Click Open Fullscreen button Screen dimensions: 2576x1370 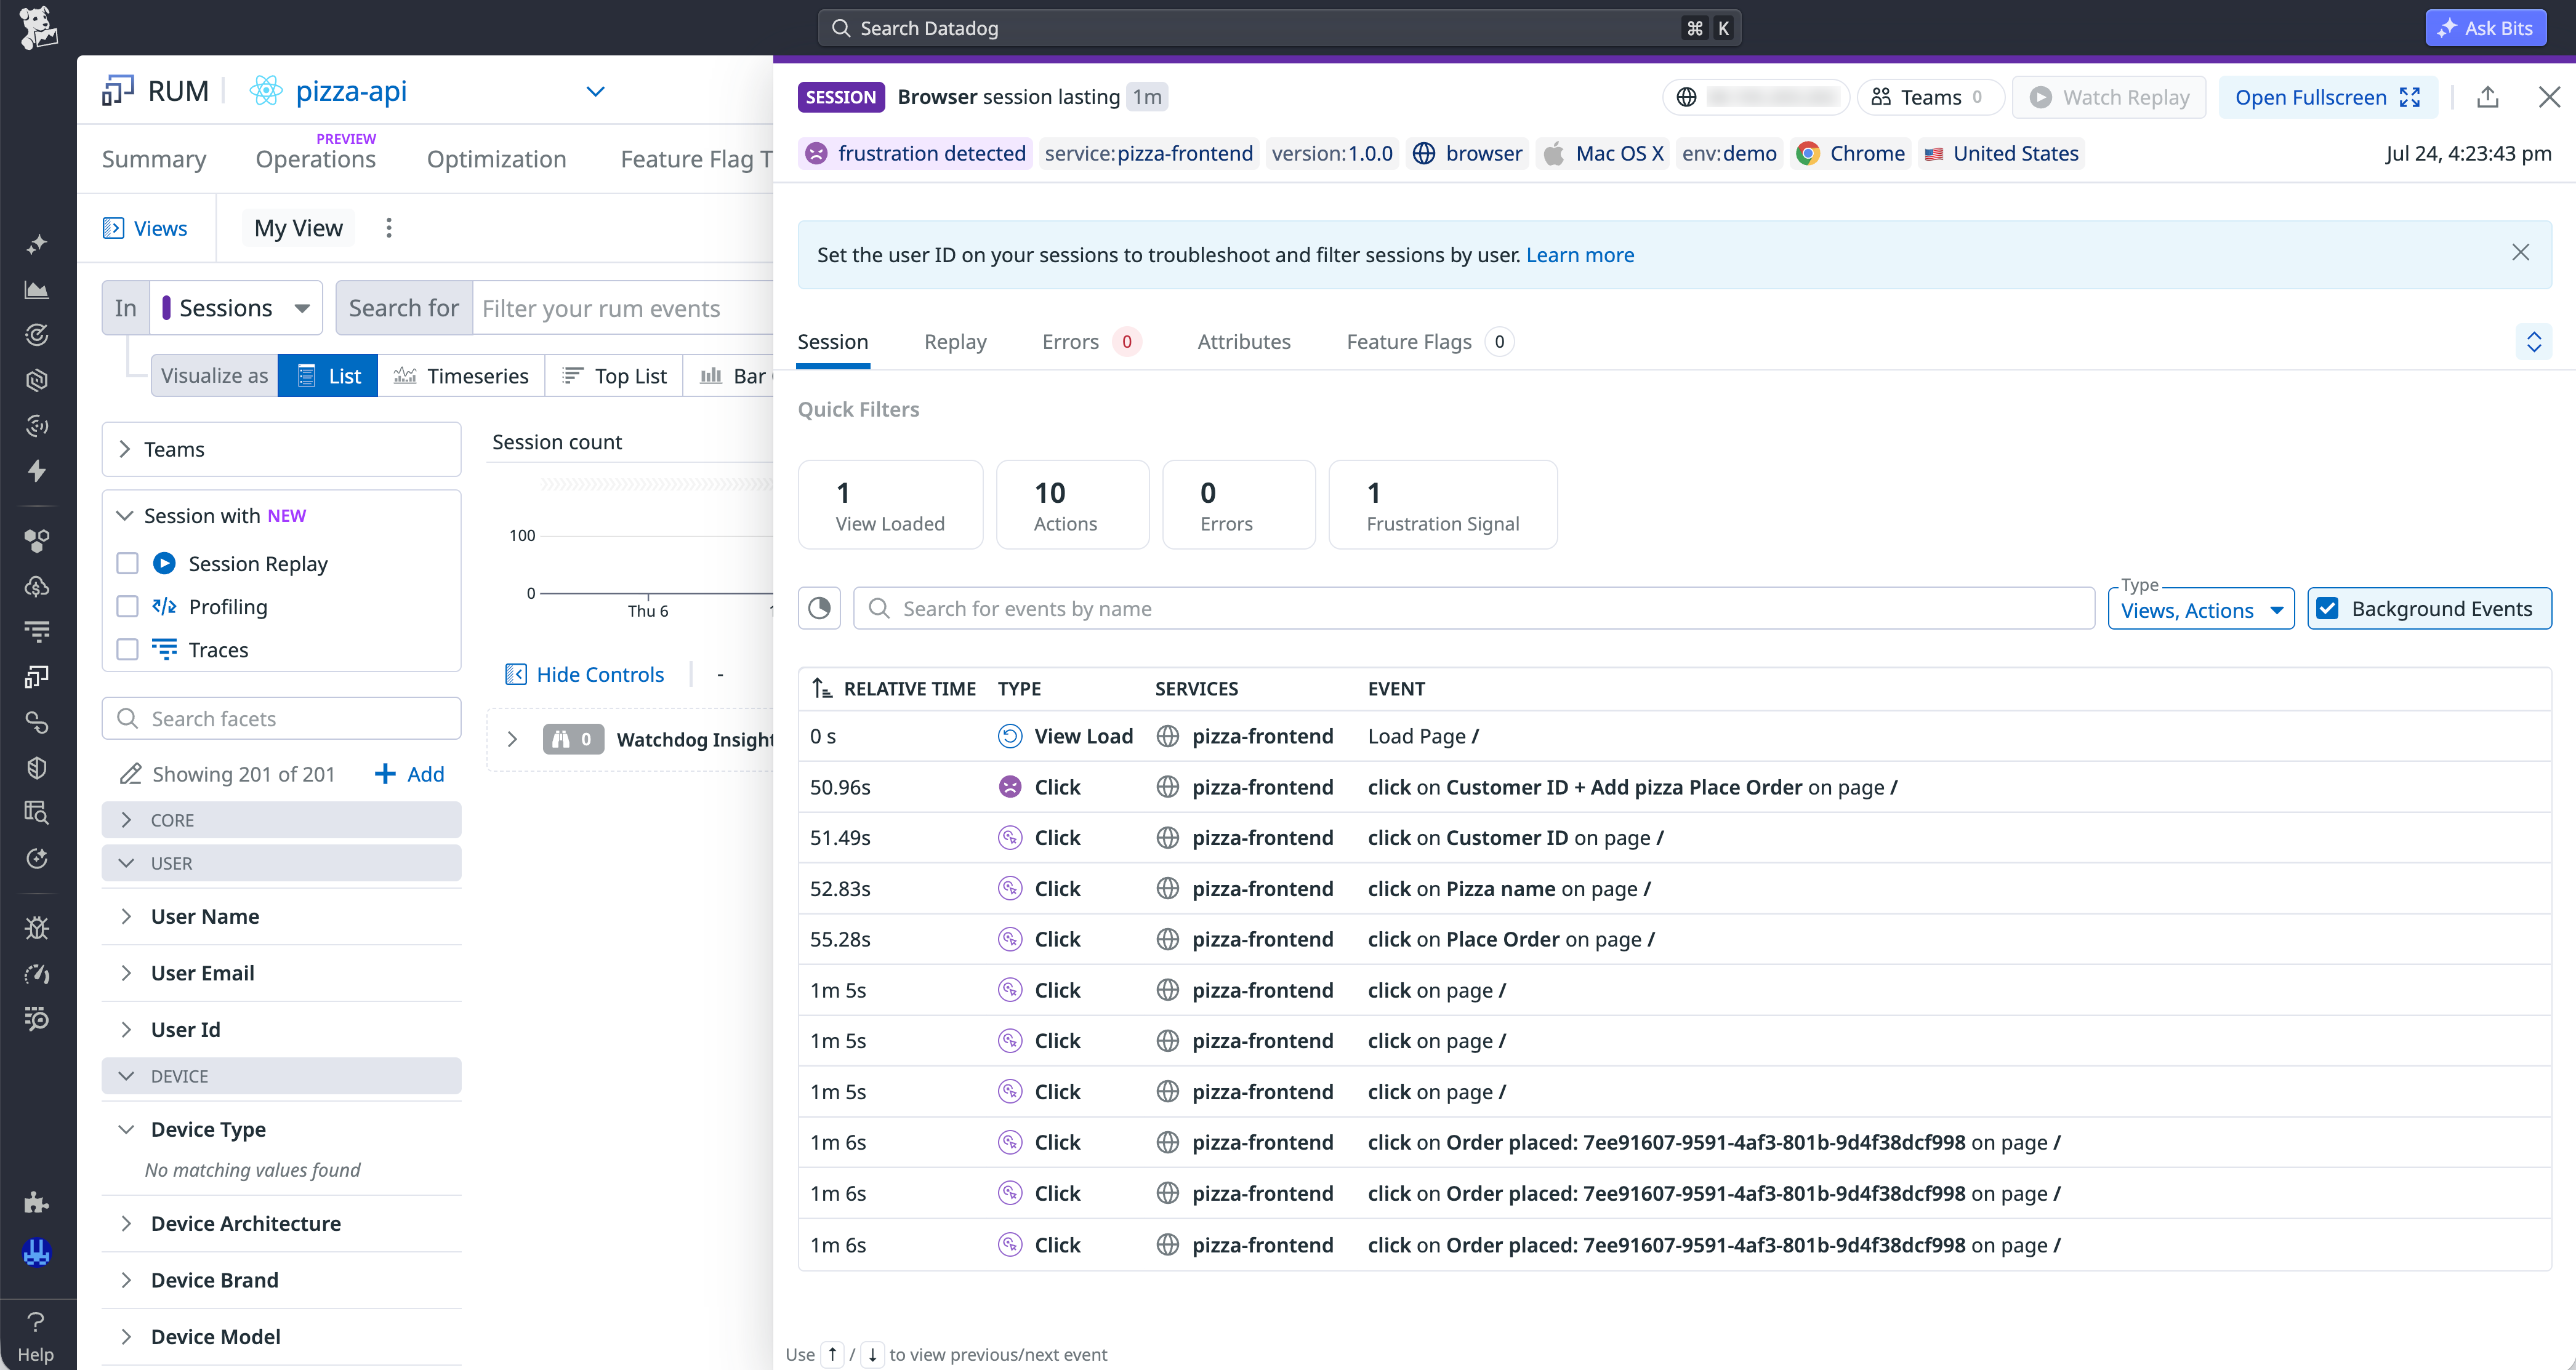(2328, 97)
